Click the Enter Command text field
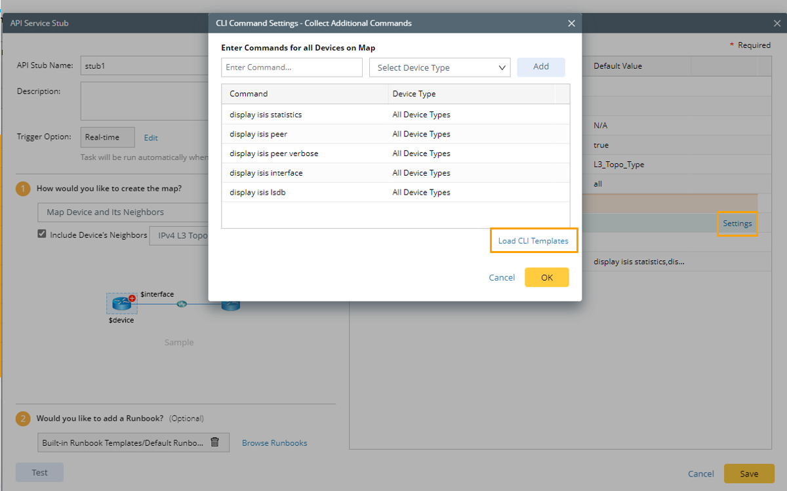Image resolution: width=787 pixels, height=491 pixels. click(292, 68)
